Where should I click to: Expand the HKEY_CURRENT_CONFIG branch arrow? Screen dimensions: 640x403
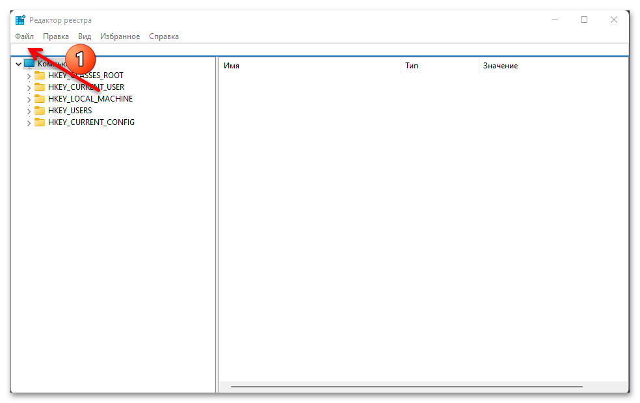(x=29, y=123)
